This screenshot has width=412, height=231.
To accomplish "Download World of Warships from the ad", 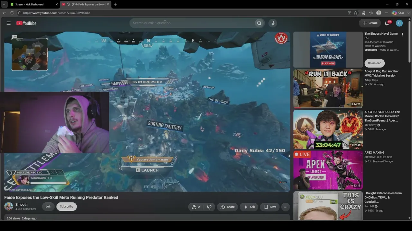I will click(375, 63).
